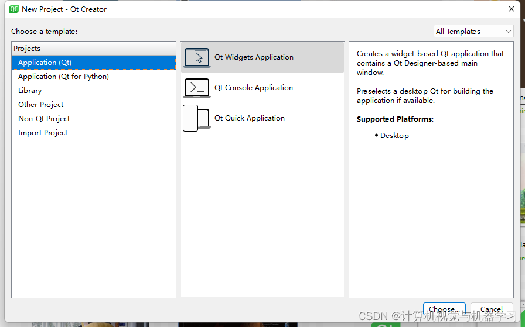Click the Qt Console Application label
525x327 pixels.
coord(254,88)
